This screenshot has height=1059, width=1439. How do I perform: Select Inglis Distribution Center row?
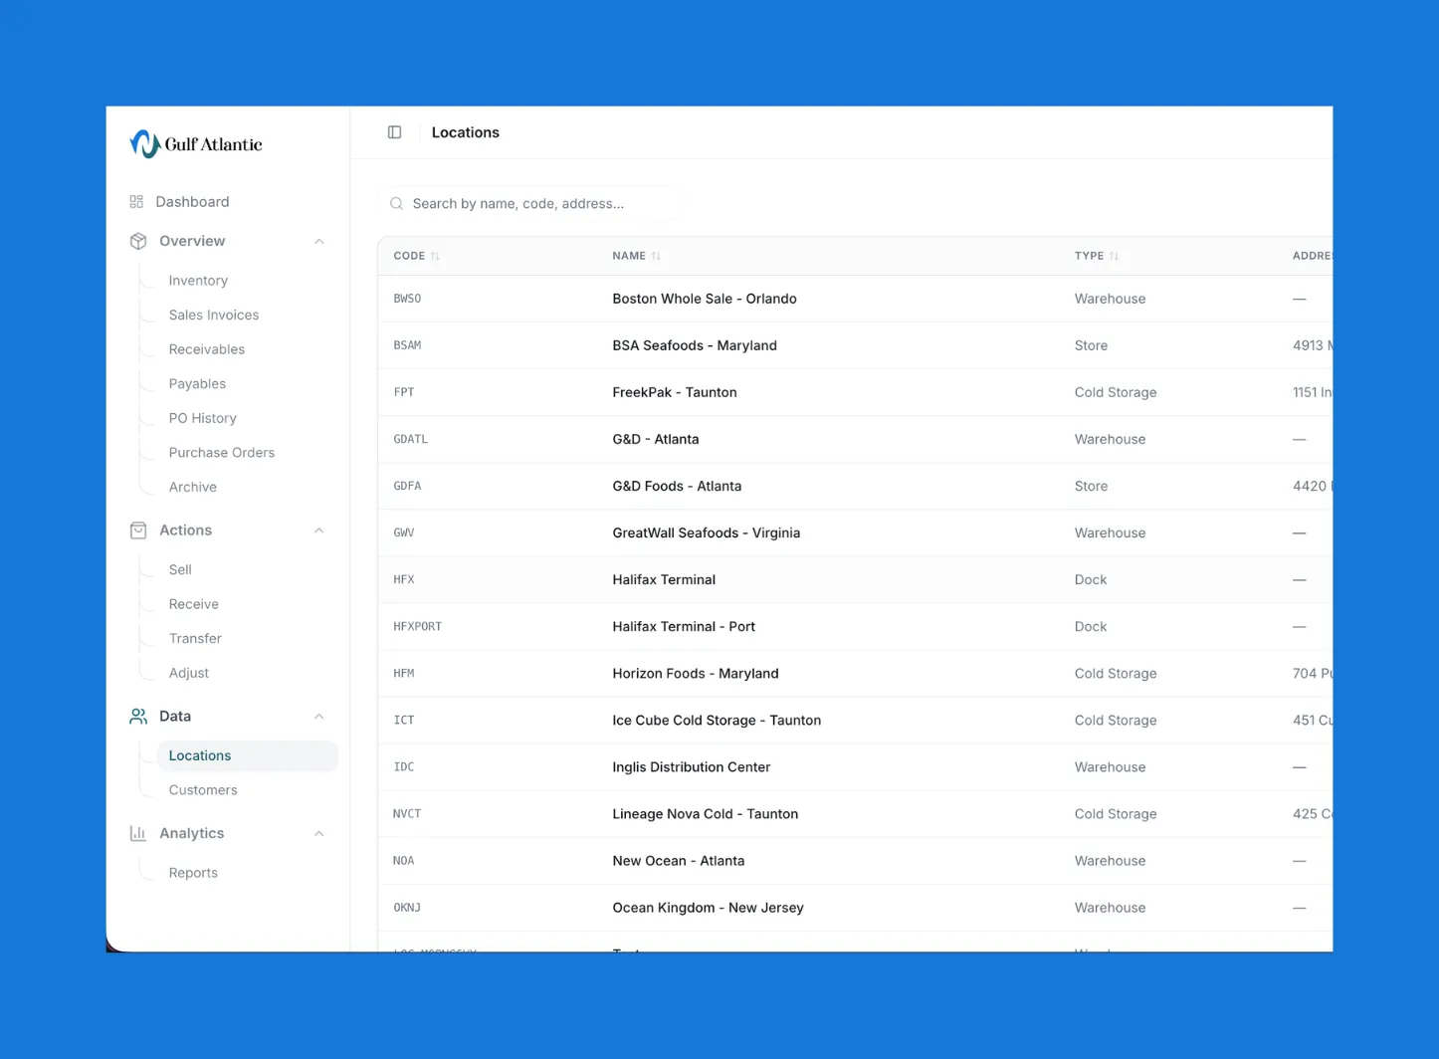[x=855, y=766]
